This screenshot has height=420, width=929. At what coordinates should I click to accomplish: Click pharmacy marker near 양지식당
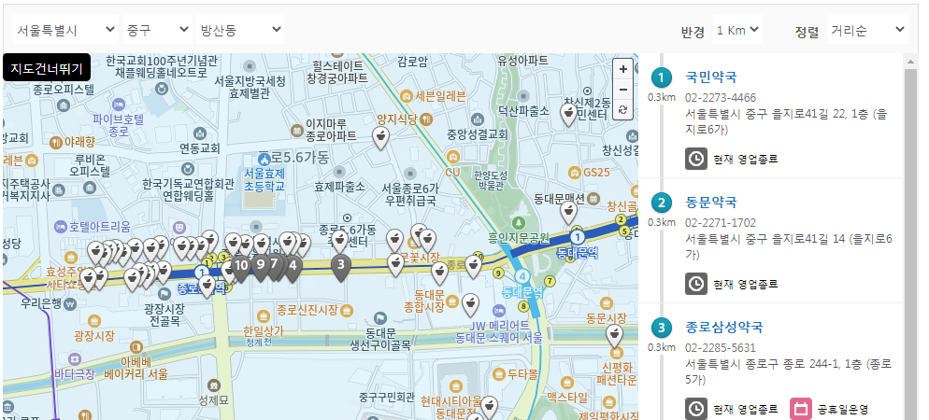381,138
